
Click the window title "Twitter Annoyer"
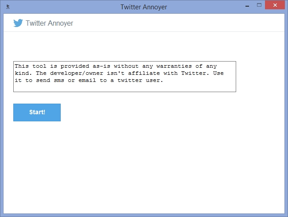(144, 7)
